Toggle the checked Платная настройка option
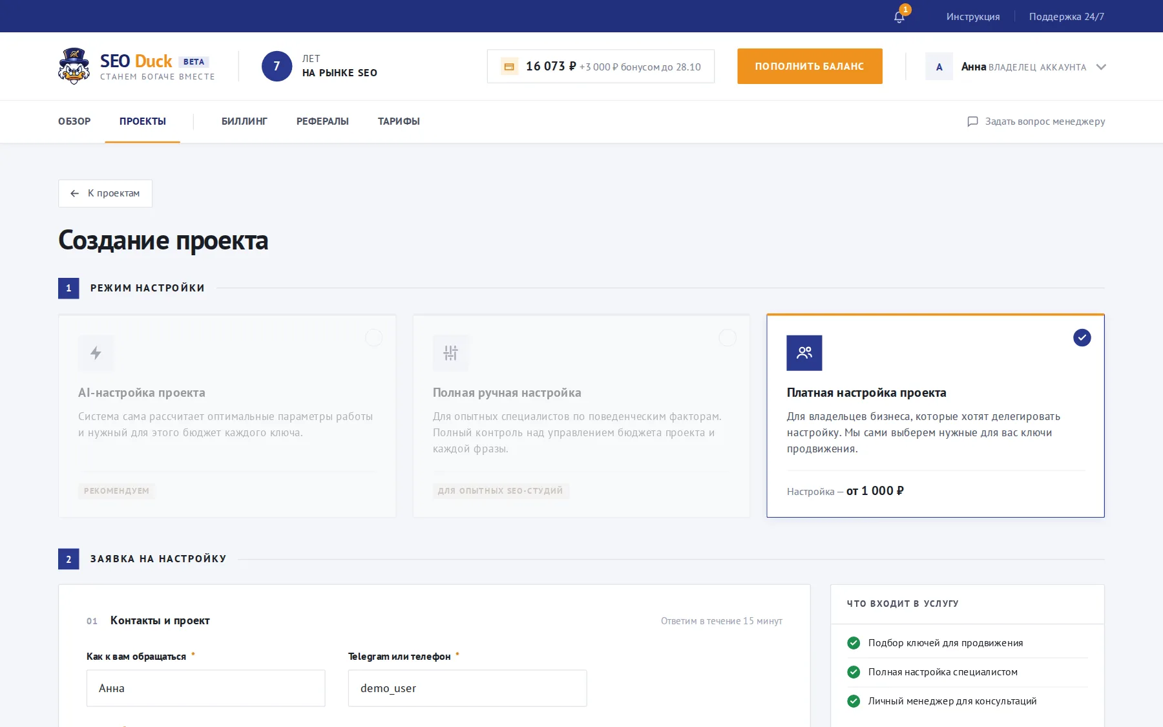The height and width of the screenshot is (727, 1163). [1082, 338]
